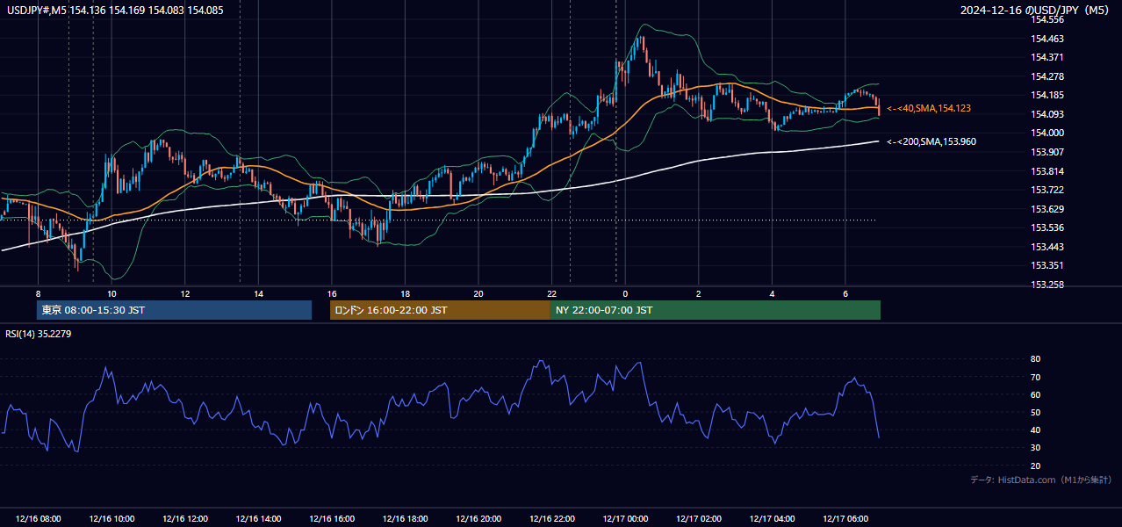Image resolution: width=1122 pixels, height=527 pixels.
Task: Click hour label 16 under price chart
Action: 332,293
